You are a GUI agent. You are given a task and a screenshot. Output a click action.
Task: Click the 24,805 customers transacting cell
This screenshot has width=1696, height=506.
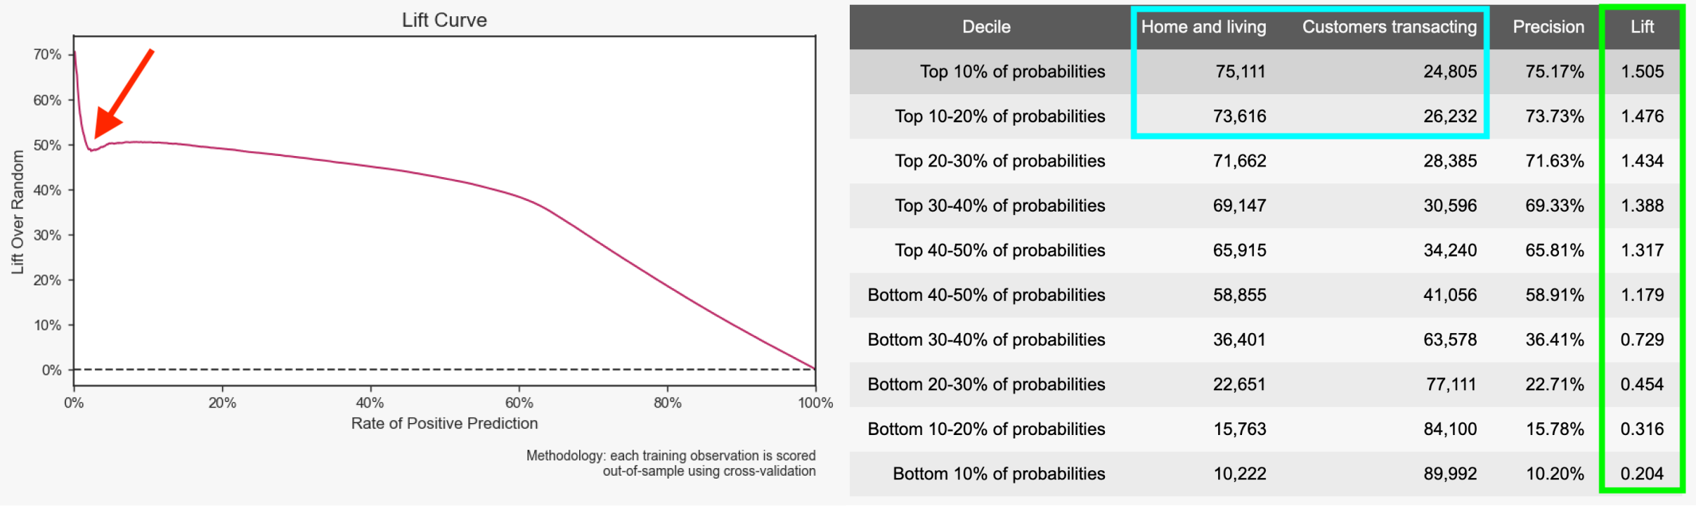1449,72
